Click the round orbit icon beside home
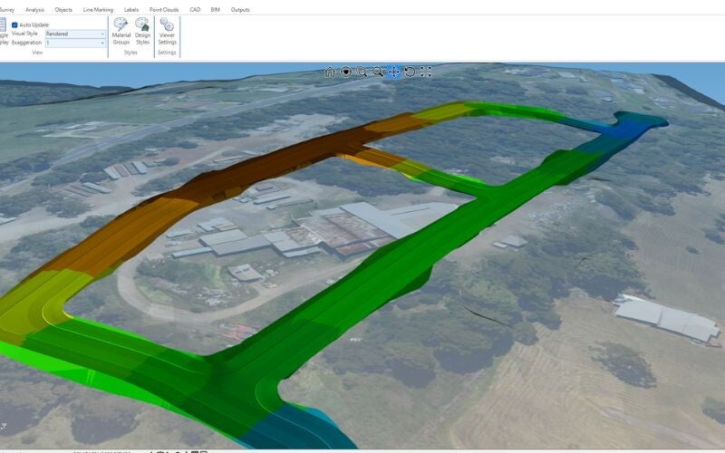Image resolution: width=725 pixels, height=453 pixels. coord(346,72)
